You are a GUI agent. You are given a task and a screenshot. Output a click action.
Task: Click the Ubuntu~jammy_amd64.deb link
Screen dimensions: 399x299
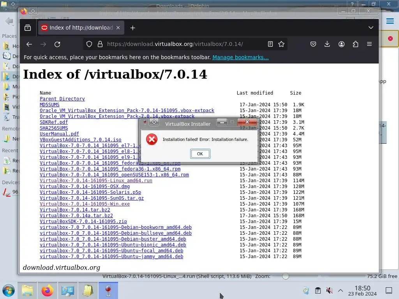111,257
